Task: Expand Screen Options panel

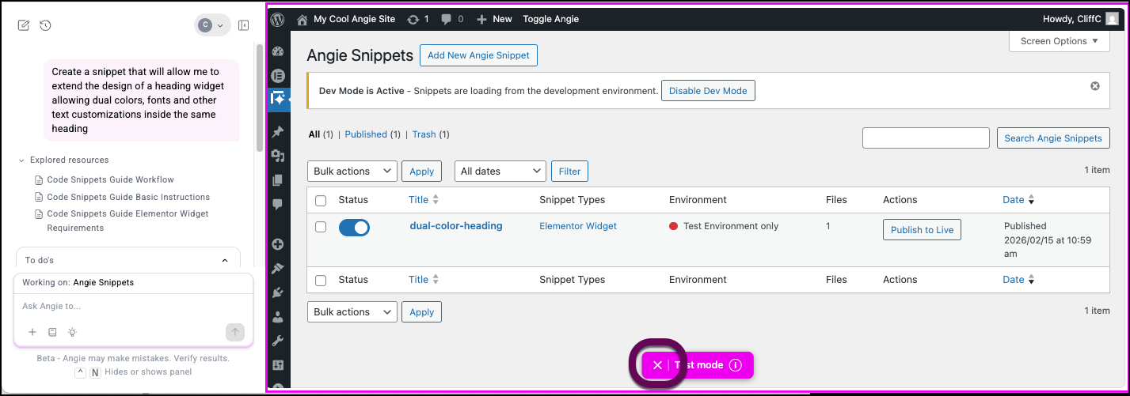Action: click(x=1059, y=41)
